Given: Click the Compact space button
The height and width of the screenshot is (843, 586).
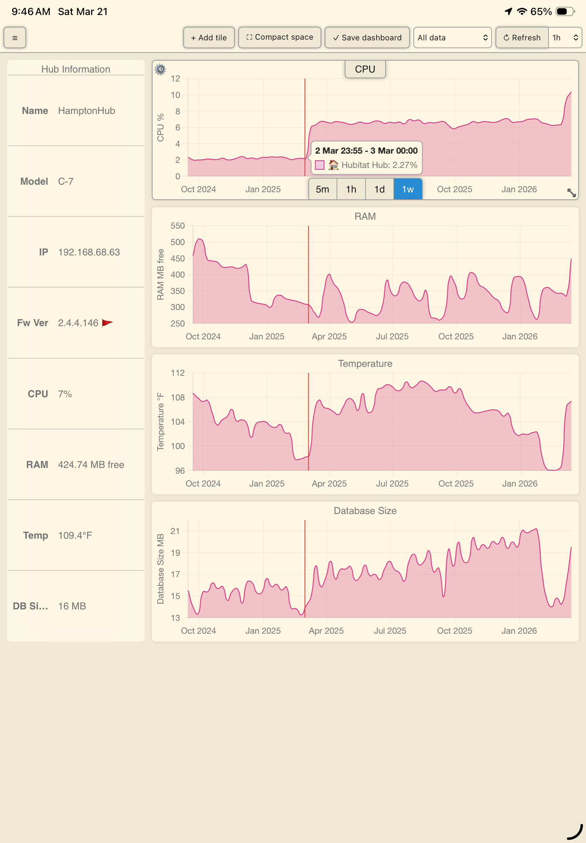Looking at the screenshot, I should click(x=279, y=38).
